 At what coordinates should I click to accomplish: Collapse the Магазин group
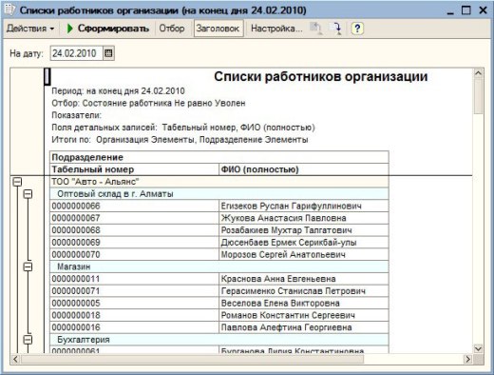pos(28,266)
